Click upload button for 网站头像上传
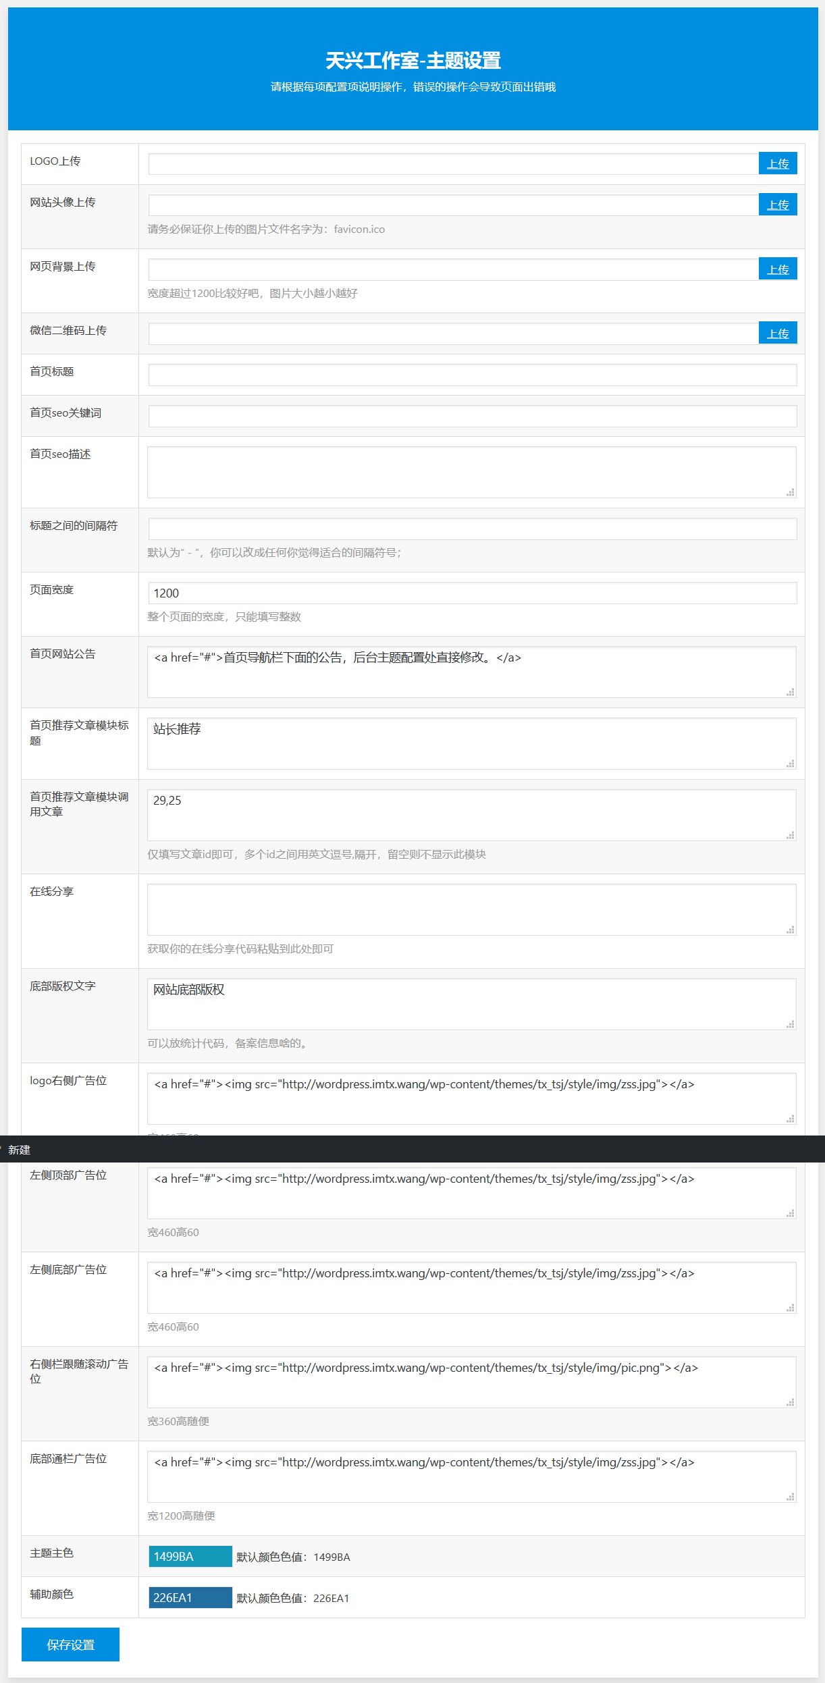The height and width of the screenshot is (1683, 825). point(778,205)
